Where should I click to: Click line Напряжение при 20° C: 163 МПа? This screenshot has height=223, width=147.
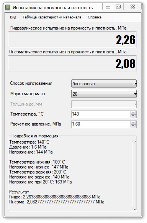(x=41, y=182)
